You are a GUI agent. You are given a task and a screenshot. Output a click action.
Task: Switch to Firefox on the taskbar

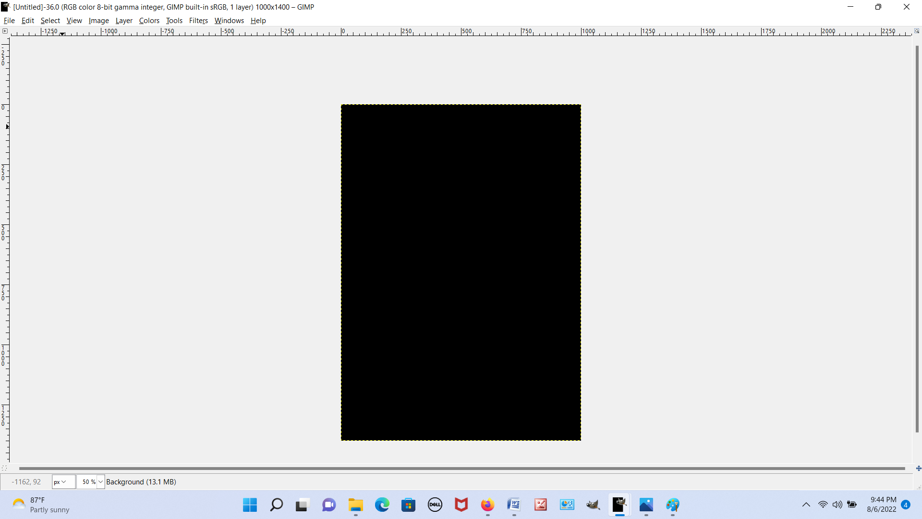[x=488, y=505]
